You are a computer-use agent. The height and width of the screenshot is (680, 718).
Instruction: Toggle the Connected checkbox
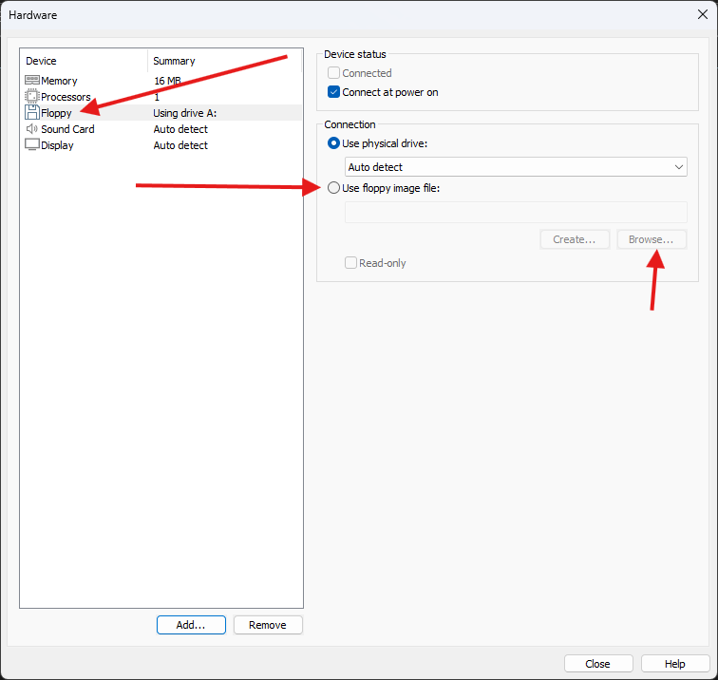[333, 73]
